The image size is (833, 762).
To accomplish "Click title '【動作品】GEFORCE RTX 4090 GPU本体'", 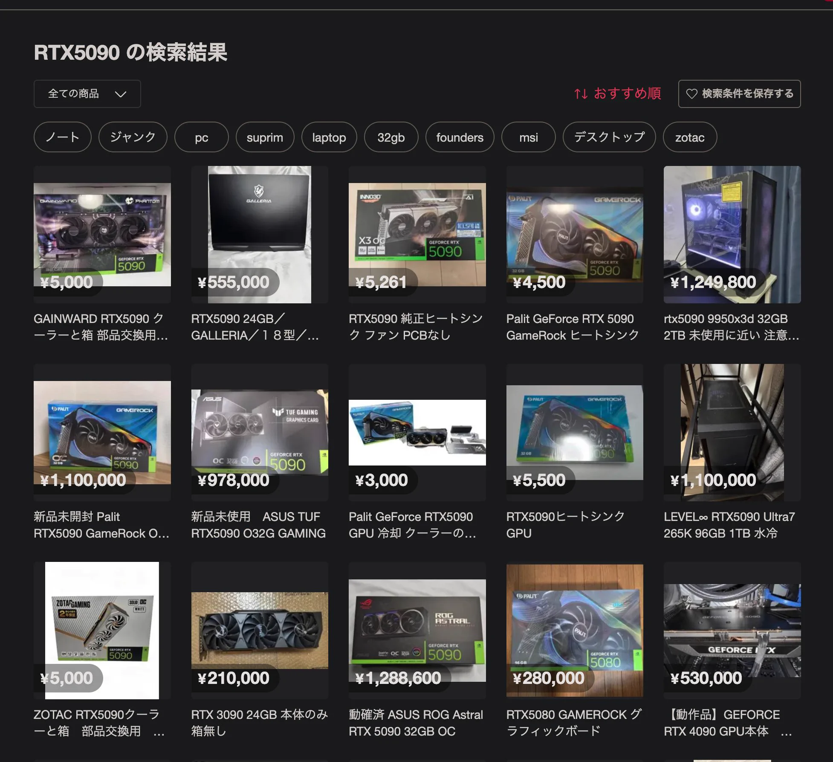I will point(728,723).
